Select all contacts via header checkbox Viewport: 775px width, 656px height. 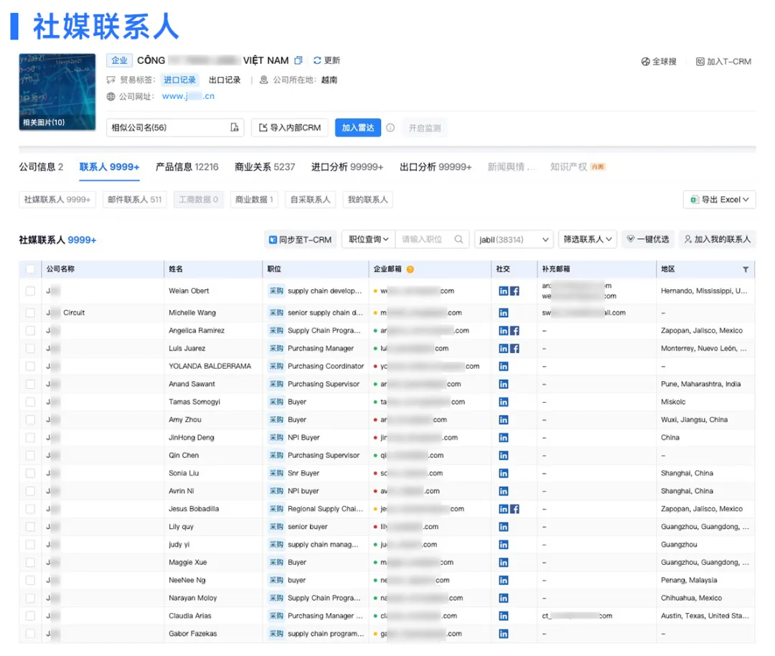(x=29, y=268)
